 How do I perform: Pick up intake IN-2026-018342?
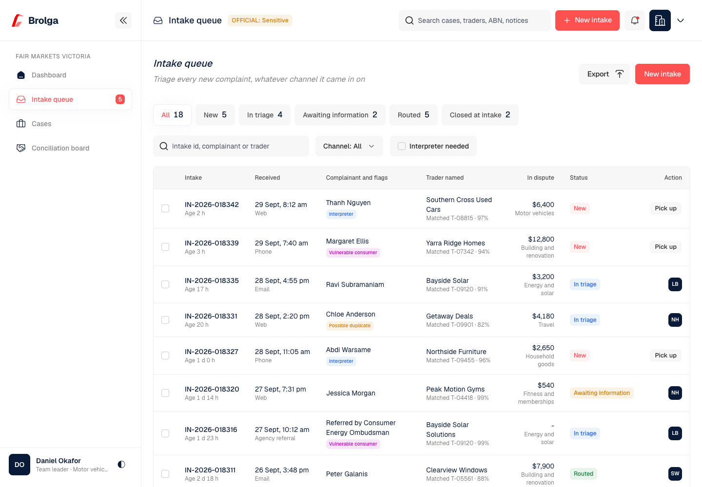[x=665, y=208]
